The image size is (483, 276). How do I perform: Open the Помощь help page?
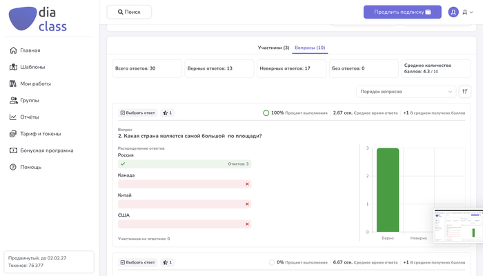(26, 167)
